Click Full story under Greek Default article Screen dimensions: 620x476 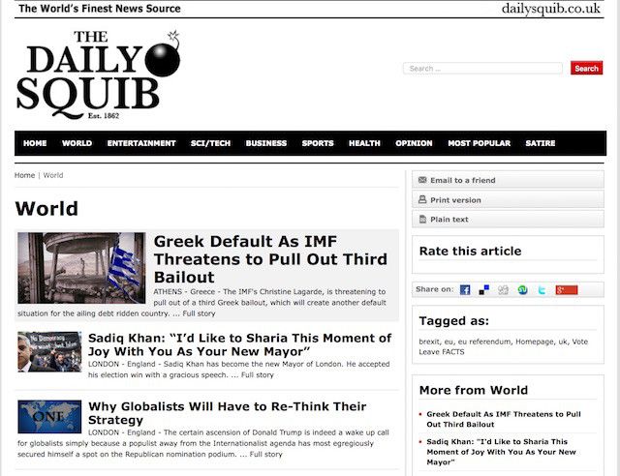tap(199, 313)
